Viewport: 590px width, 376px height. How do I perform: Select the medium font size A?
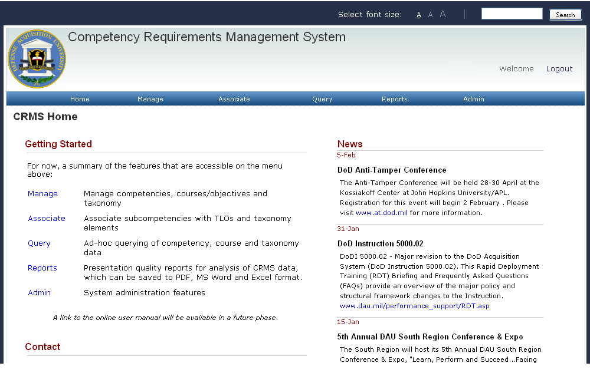(x=431, y=15)
